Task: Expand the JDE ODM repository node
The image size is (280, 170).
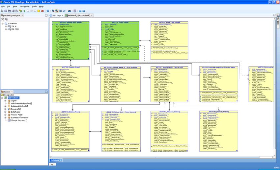Action: pos(6,29)
